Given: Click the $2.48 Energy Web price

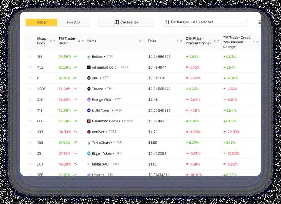Looking at the screenshot, I should [x=153, y=99].
